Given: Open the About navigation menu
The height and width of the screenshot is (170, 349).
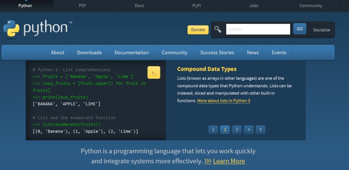Looking at the screenshot, I should coord(57,52).
